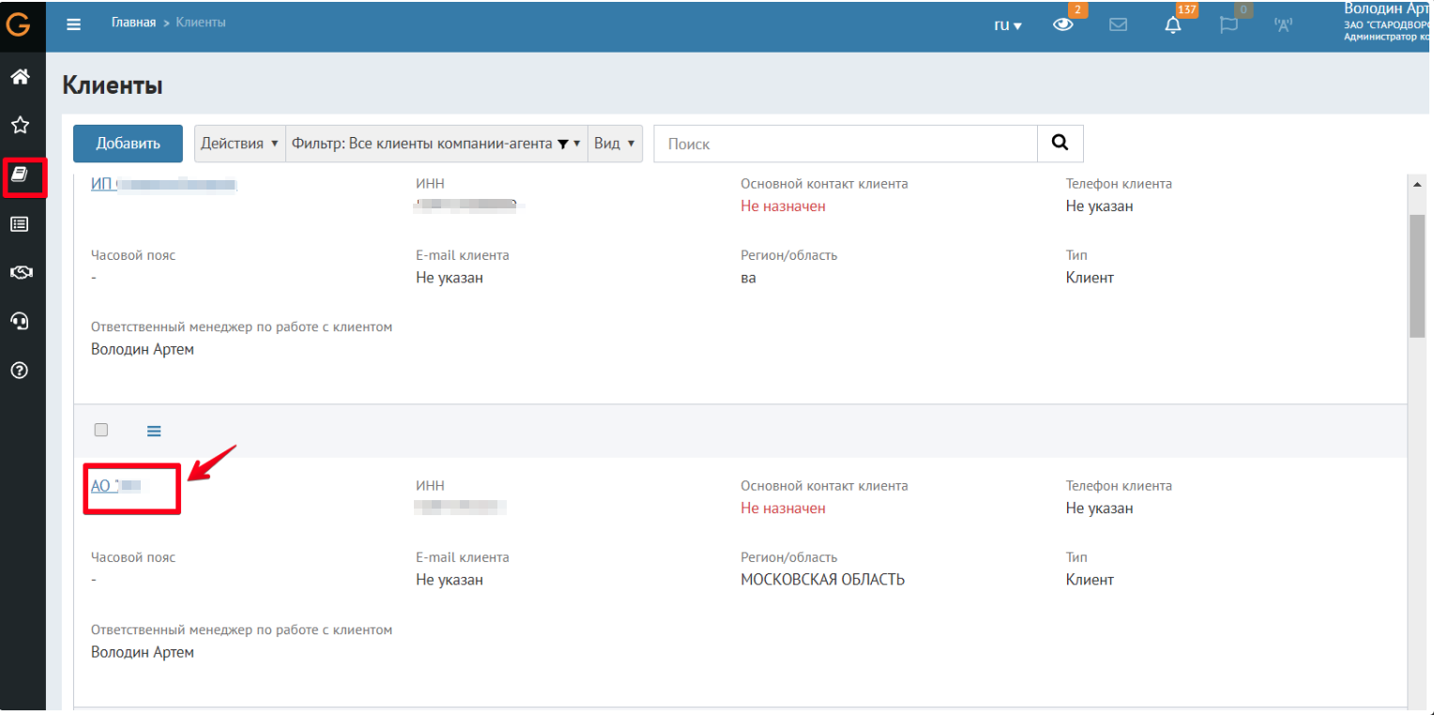Click the Главная breadcrumb link
Viewport: 1434px width, 715px height.
coord(133,23)
